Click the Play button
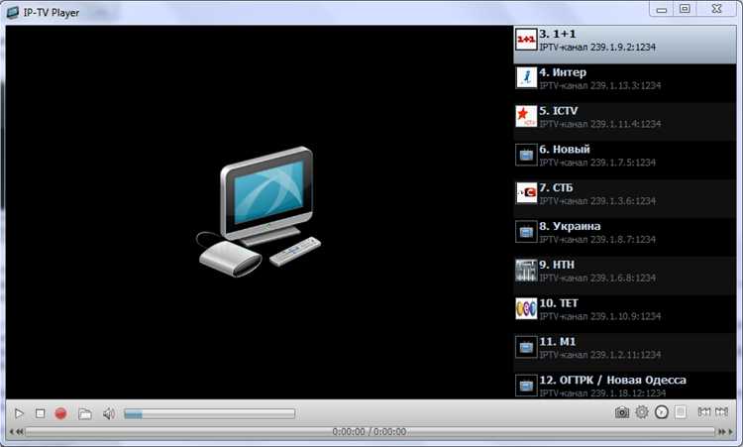 click(x=19, y=414)
